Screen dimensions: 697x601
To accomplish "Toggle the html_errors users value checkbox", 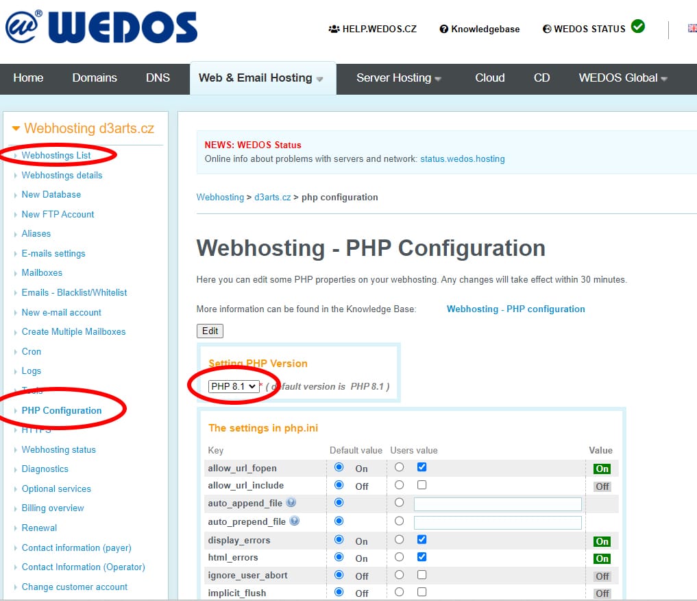I will point(422,557).
